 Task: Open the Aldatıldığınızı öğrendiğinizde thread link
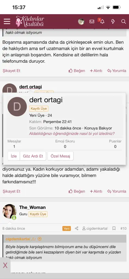tap(72, 134)
